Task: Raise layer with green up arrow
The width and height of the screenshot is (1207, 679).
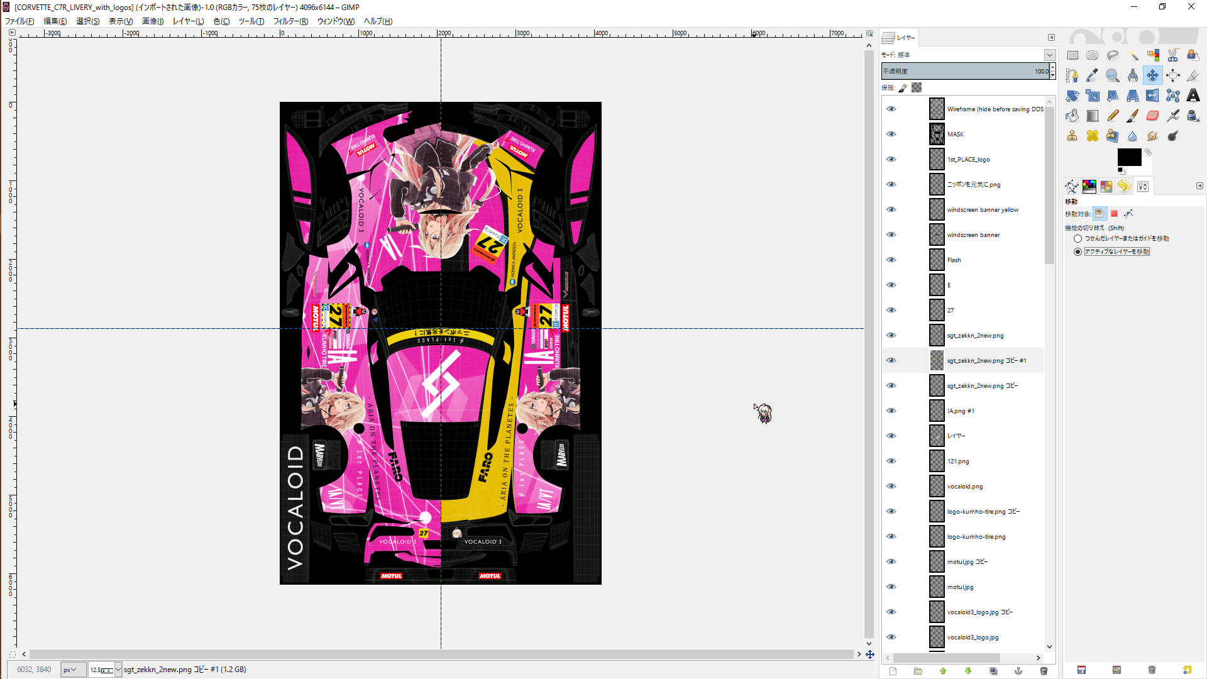Action: pyautogui.click(x=943, y=671)
